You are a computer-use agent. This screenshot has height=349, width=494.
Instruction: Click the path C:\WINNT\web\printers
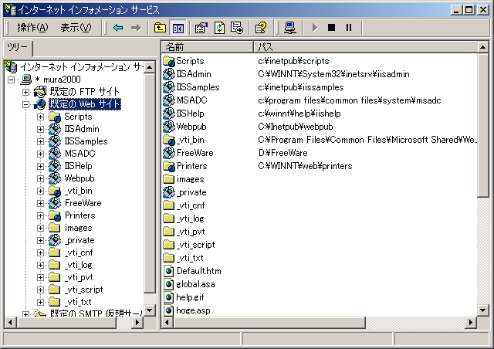(305, 166)
